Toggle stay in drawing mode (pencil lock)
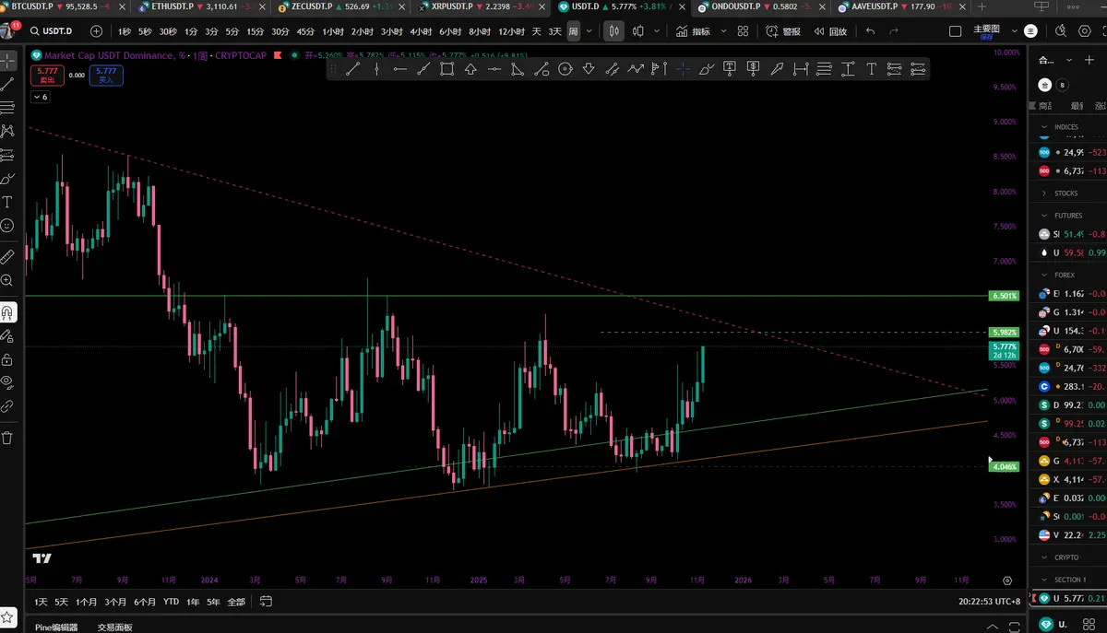This screenshot has width=1107, height=633. [7, 335]
